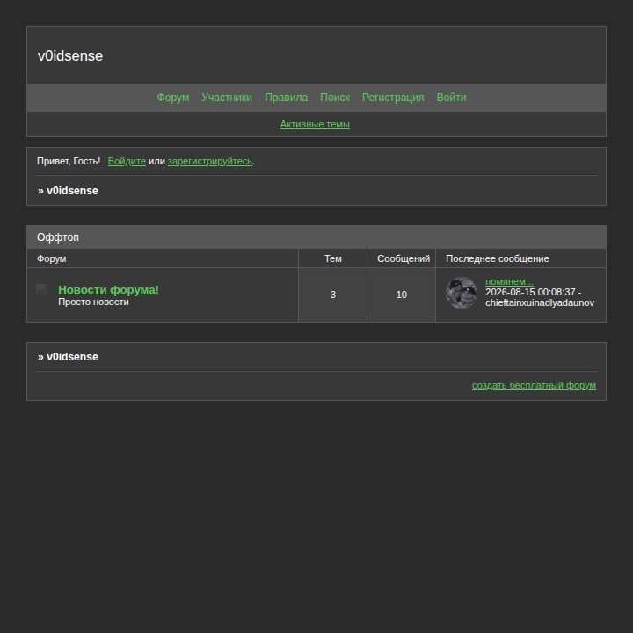Click Войти in the top navigation
Image resolution: width=633 pixels, height=633 pixels.
(x=451, y=98)
